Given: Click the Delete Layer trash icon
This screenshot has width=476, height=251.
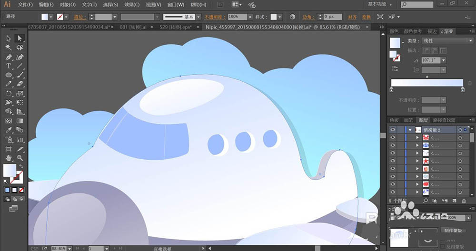Looking at the screenshot, I should 464,201.
